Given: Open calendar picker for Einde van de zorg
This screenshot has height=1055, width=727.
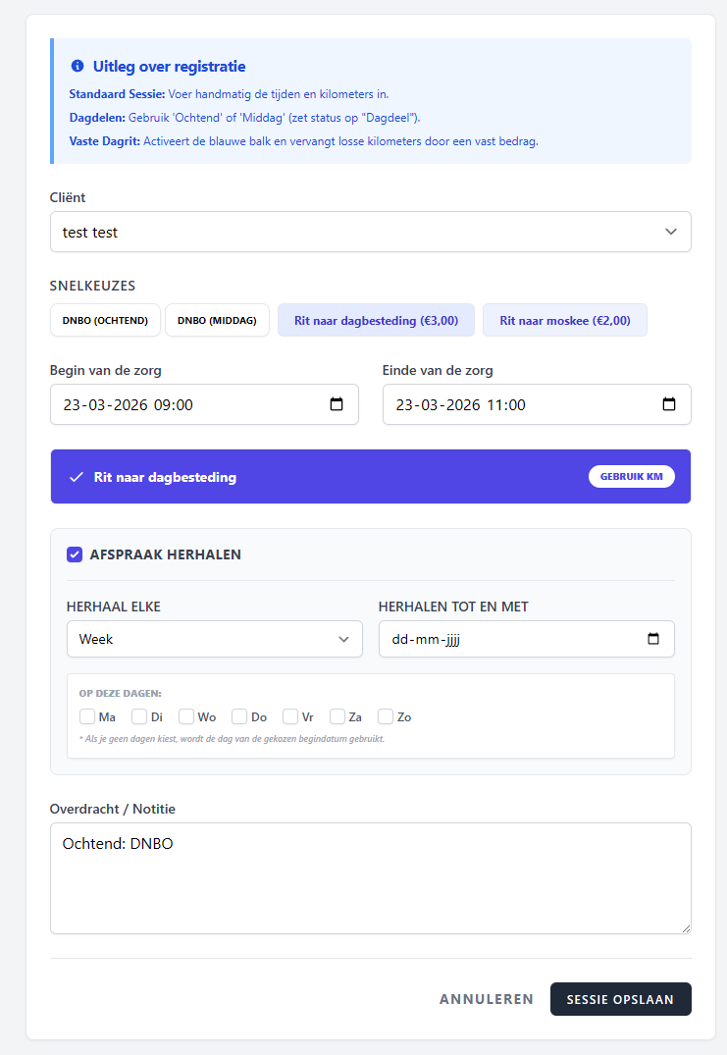Looking at the screenshot, I should (669, 404).
